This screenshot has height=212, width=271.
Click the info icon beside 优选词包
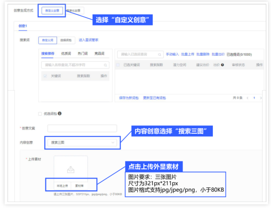(x=59, y=113)
